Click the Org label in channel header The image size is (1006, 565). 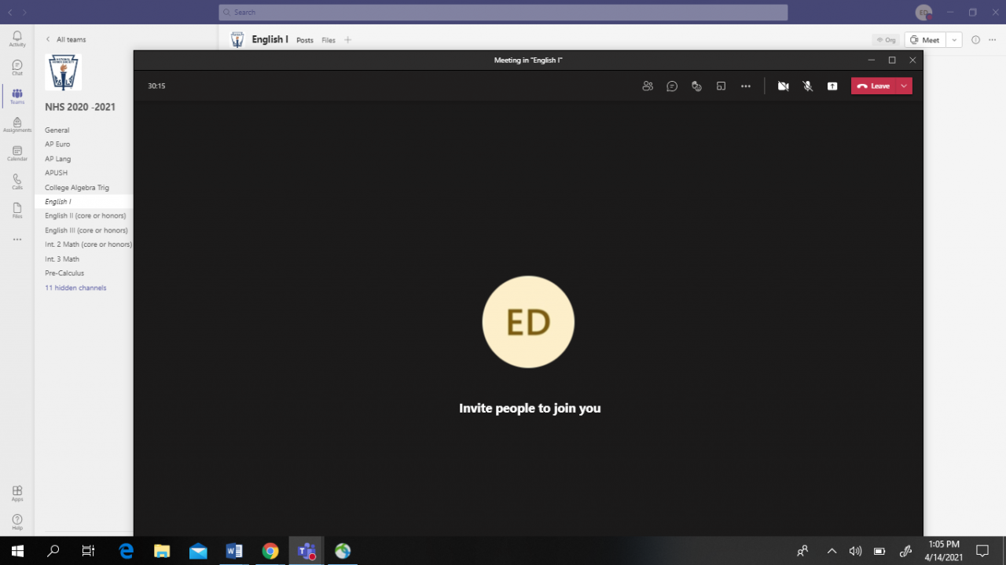(x=886, y=40)
